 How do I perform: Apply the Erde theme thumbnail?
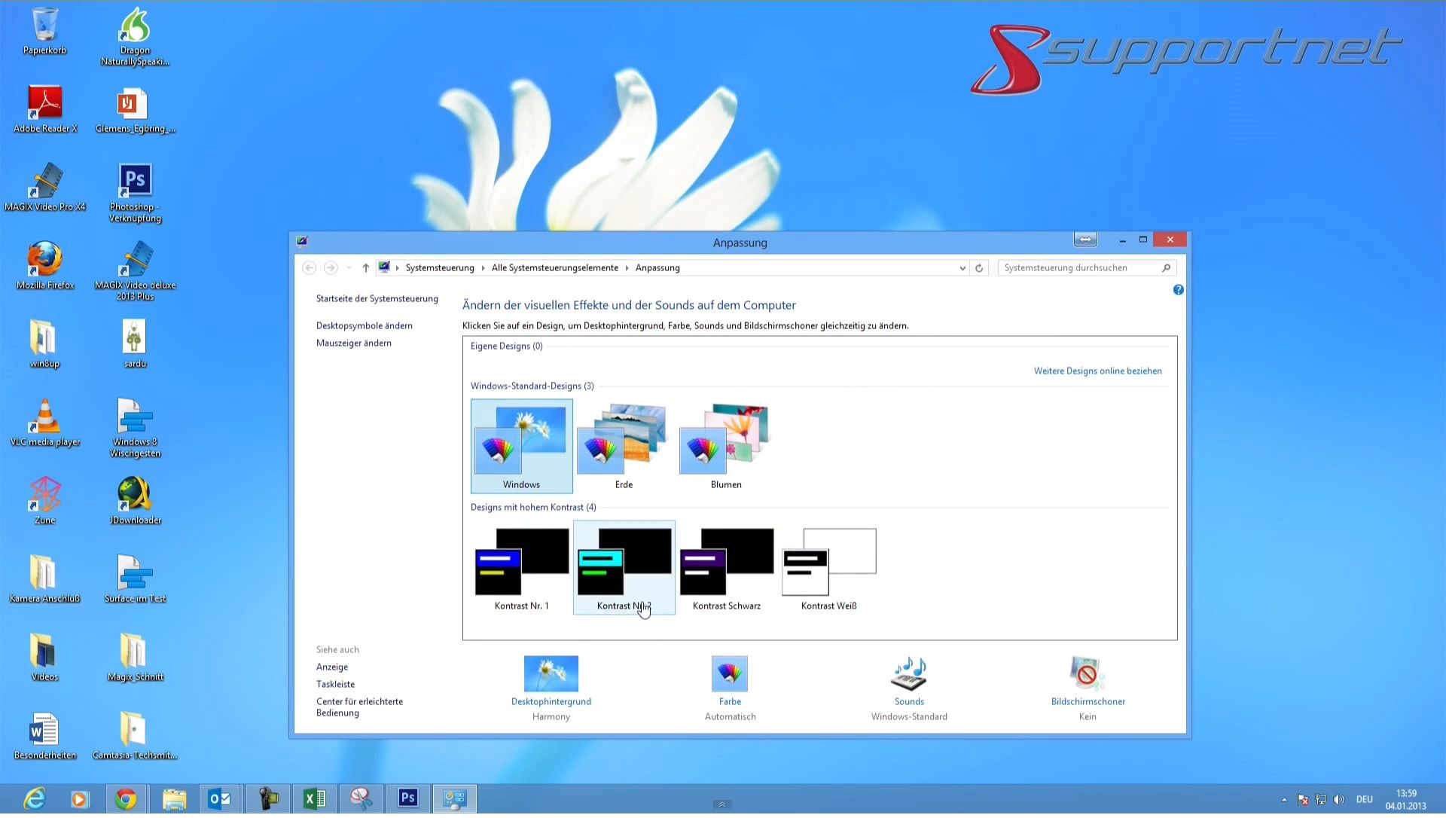point(623,444)
